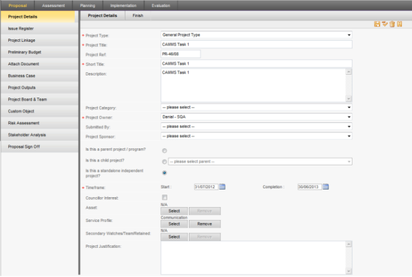This screenshot has width=412, height=277.
Task: Click the trash delete icon
Action: 392,23
